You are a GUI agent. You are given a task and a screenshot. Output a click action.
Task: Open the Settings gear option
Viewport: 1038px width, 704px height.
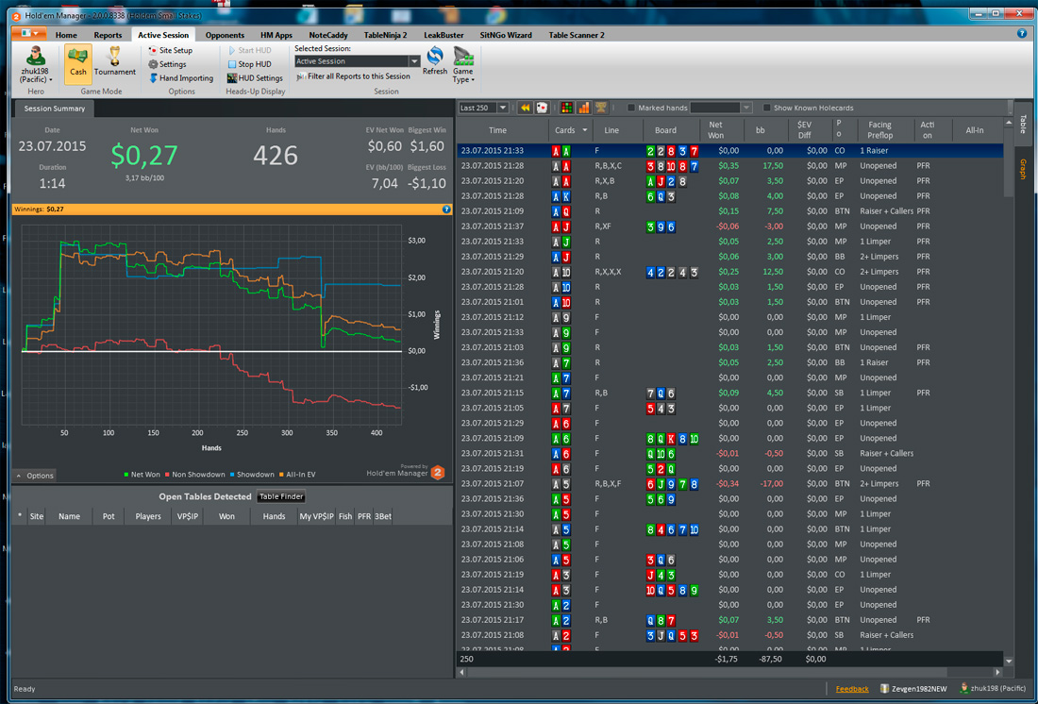[167, 64]
